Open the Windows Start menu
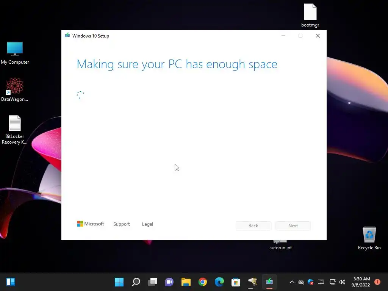 (x=119, y=282)
